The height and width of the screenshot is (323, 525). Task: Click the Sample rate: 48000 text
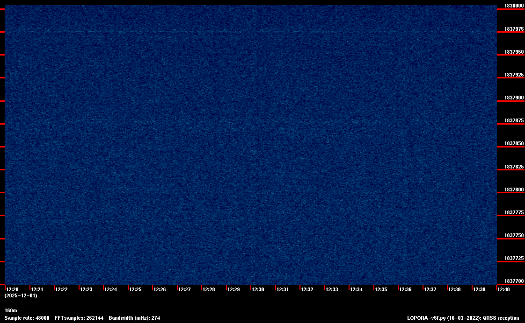coord(27,318)
